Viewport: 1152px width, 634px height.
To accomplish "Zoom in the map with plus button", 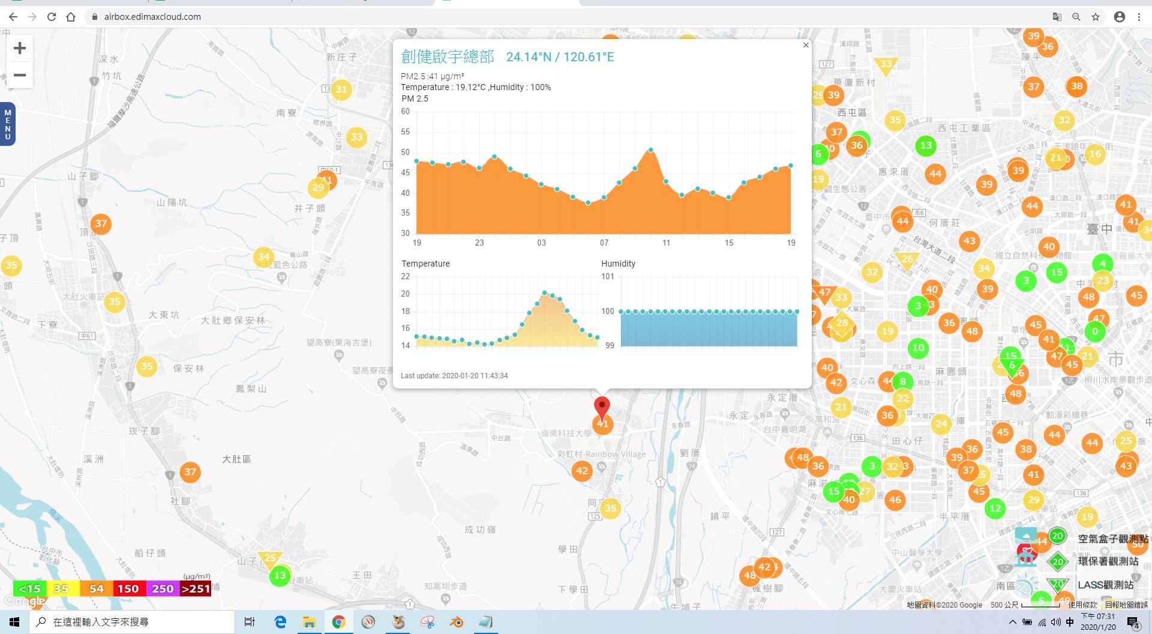I will tap(20, 48).
